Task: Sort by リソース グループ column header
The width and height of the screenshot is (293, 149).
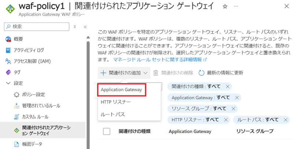Action: [255, 131]
